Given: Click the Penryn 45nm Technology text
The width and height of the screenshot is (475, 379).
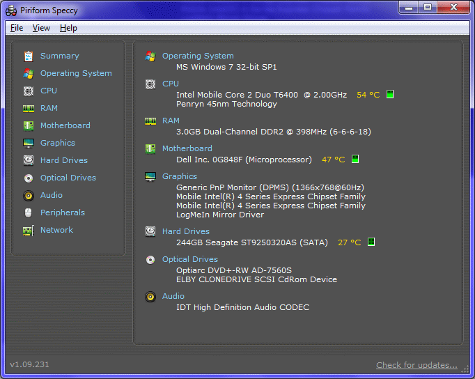Looking at the screenshot, I should (x=226, y=105).
